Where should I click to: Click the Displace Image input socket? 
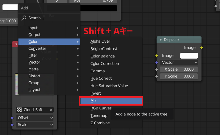[x=157, y=56]
